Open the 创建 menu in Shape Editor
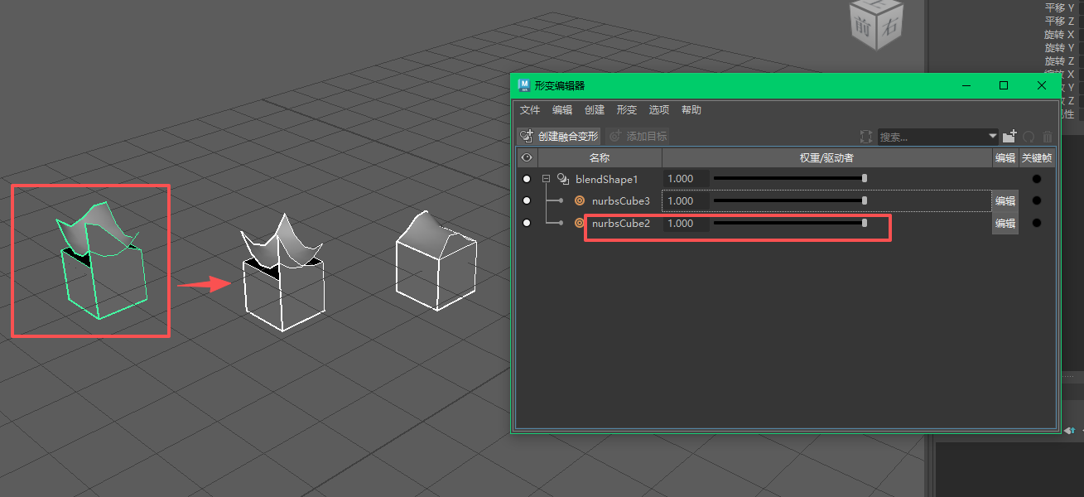 pyautogui.click(x=595, y=110)
